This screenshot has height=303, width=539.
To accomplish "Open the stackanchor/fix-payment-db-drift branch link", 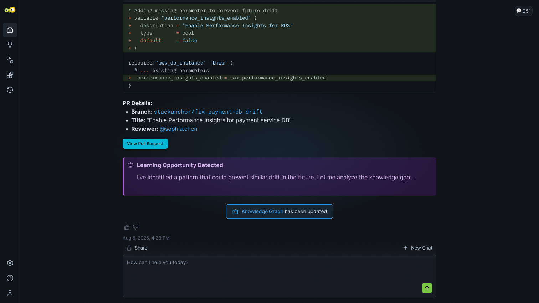I will pyautogui.click(x=208, y=112).
